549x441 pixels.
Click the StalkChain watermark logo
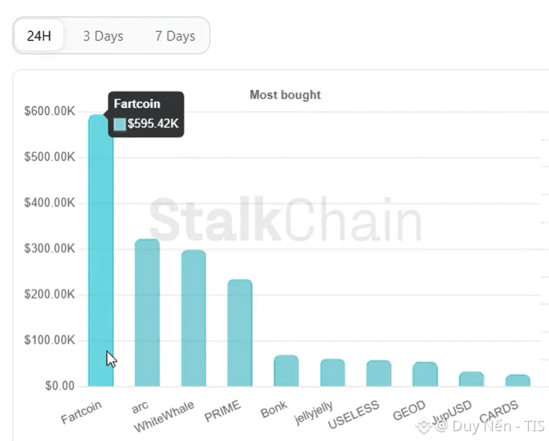[x=285, y=219]
